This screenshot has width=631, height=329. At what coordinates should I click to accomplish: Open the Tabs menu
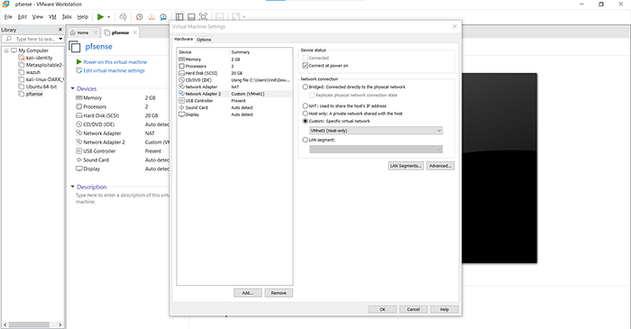coord(67,17)
